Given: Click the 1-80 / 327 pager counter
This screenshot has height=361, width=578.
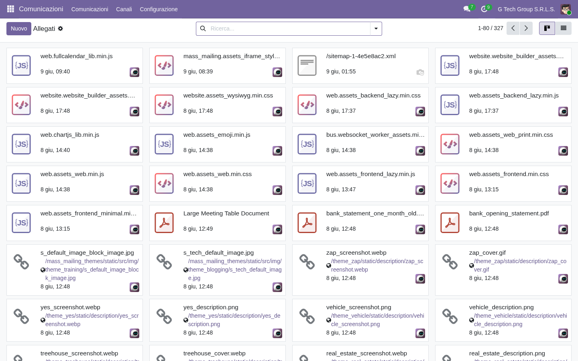Looking at the screenshot, I should (x=490, y=28).
